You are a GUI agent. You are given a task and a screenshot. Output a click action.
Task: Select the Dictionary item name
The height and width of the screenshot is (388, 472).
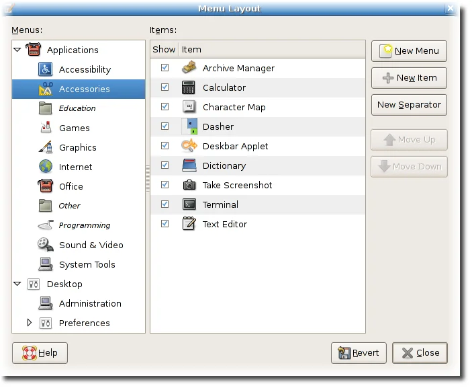(x=224, y=166)
